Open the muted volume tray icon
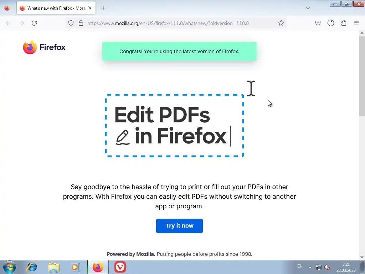Viewport: 365px width, 274px height. tap(327, 267)
